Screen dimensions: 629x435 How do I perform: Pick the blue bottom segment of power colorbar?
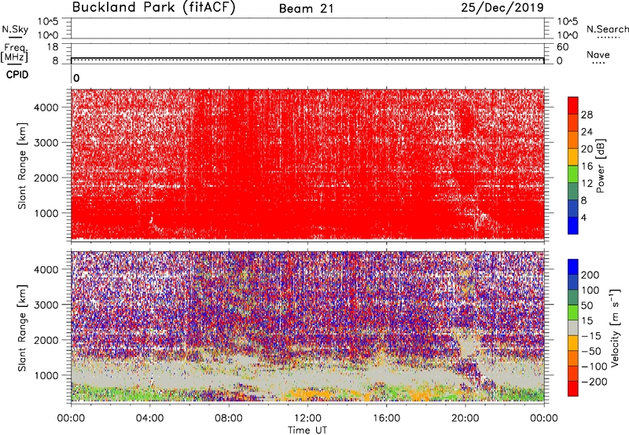[573, 225]
